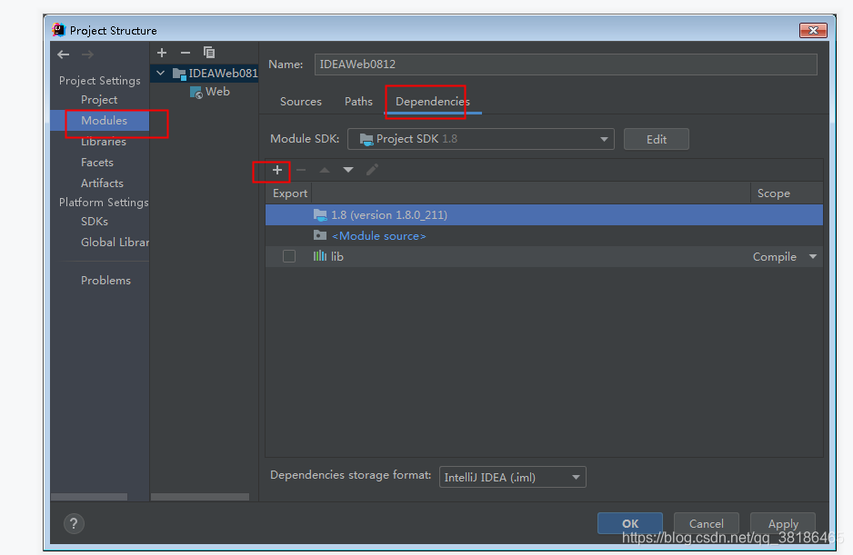Open Facets in the sidebar

[96, 162]
